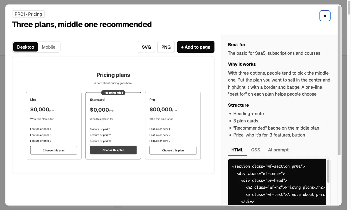Click Feature or perk 1 in Lite card
The image size is (351, 210).
click(x=40, y=129)
